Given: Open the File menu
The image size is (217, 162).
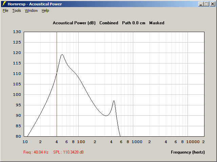Looking at the screenshot, I should coord(5,10).
